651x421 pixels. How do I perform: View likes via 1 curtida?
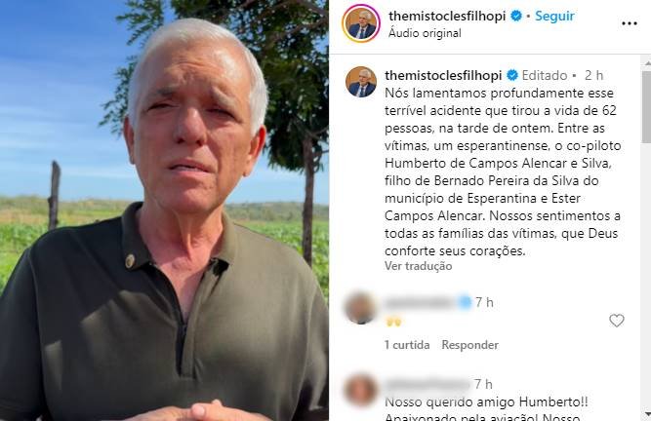(407, 345)
